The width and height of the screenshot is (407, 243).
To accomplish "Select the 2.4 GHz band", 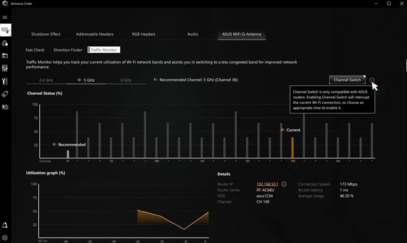I will pyautogui.click(x=46, y=80).
